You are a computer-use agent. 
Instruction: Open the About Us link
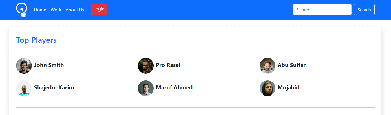75,10
